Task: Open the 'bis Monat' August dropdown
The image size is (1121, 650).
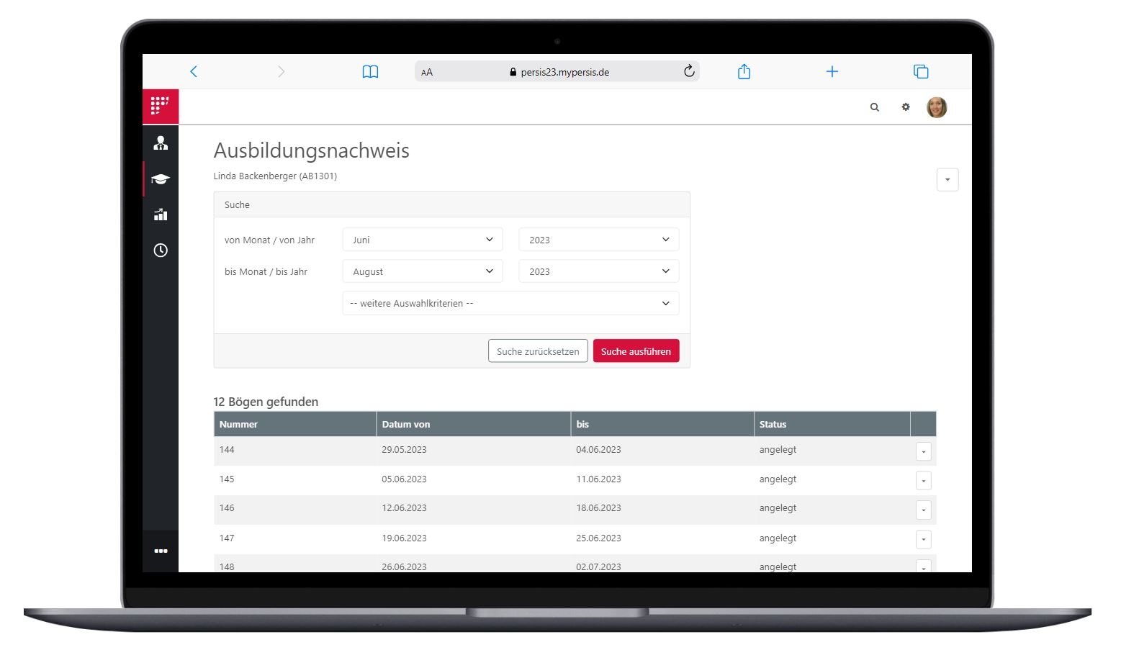Action: [x=423, y=271]
